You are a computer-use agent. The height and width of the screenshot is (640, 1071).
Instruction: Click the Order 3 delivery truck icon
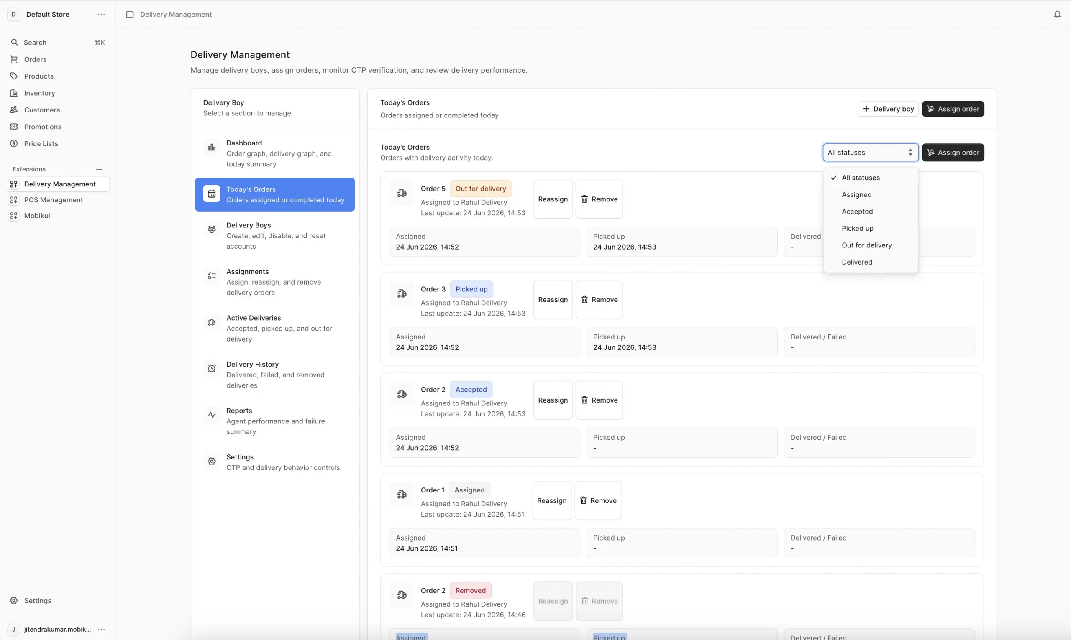(402, 294)
